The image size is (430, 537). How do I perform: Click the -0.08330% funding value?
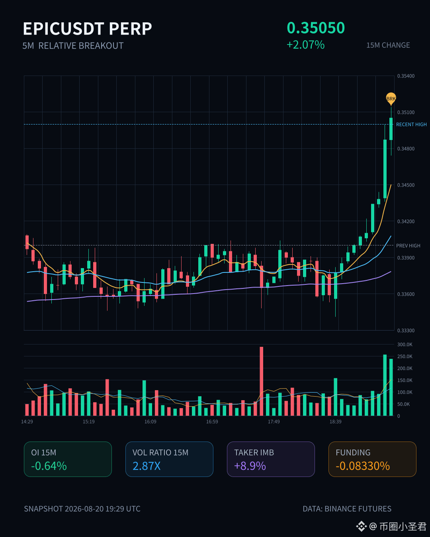click(363, 466)
